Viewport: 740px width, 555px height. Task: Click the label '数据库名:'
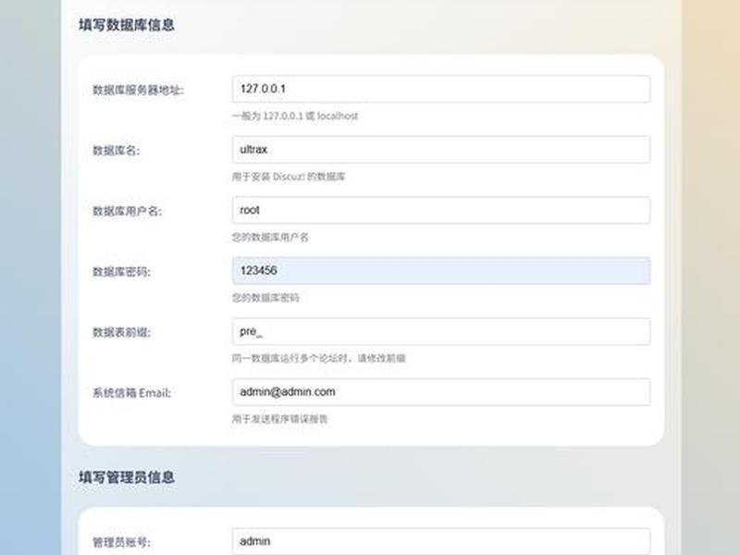pyautogui.click(x=117, y=151)
